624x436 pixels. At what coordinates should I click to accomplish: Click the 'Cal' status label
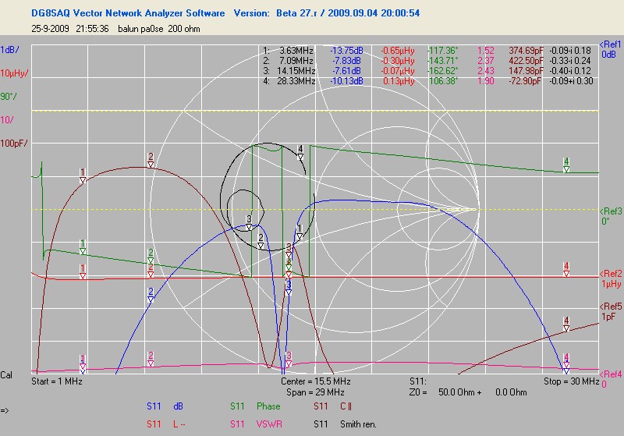(6, 375)
